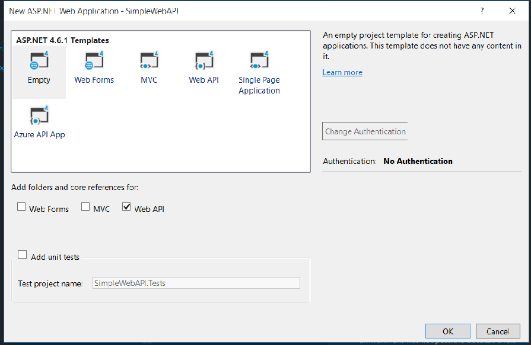
Task: Pick the MVC project template icon
Action: pyautogui.click(x=148, y=65)
